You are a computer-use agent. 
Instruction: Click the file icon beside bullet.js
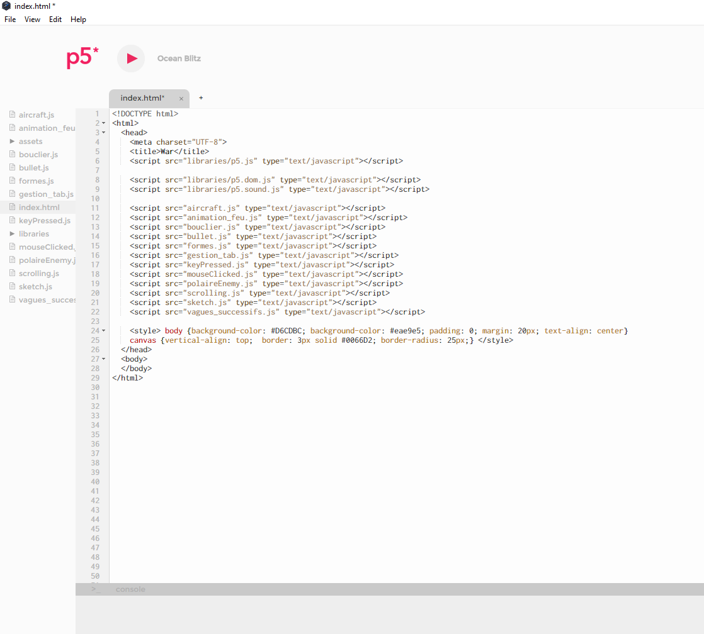12,168
